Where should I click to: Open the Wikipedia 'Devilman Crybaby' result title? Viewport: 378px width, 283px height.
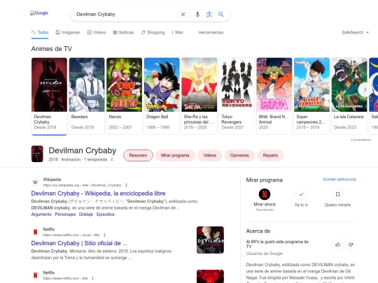pyautogui.click(x=99, y=194)
